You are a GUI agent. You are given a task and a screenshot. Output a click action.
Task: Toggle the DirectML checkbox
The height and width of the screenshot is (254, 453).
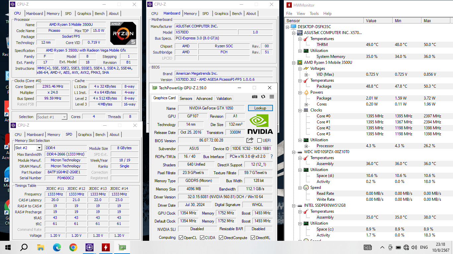[x=253, y=238]
